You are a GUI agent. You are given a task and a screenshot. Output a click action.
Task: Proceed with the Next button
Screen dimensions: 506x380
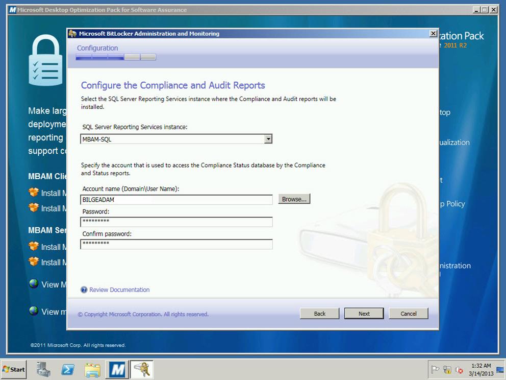[x=364, y=314]
